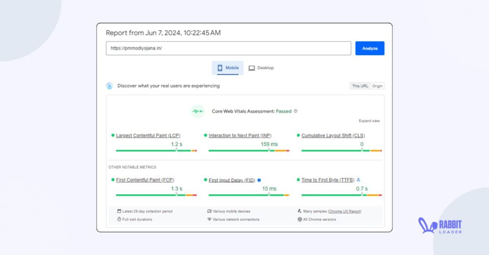The height and width of the screenshot is (255, 489).
Task: Switch to the Mobile tab
Action: pos(228,68)
